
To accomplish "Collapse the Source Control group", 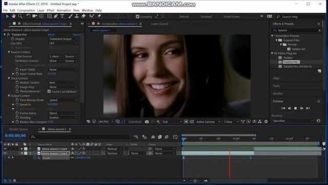I will coord(9,52).
